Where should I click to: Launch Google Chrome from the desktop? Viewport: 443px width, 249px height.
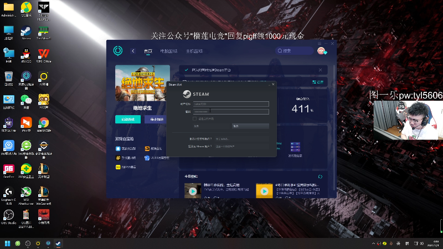(x=44, y=124)
